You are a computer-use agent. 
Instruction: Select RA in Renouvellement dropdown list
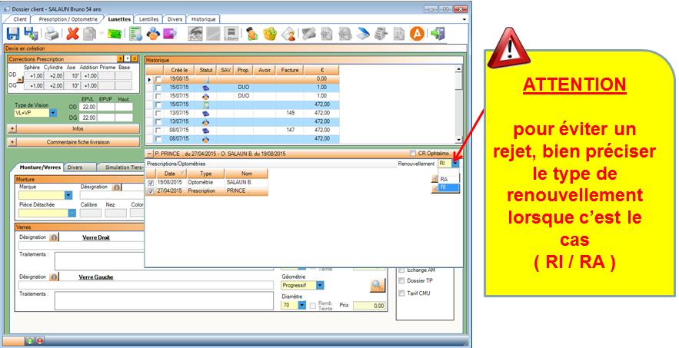pyautogui.click(x=444, y=179)
